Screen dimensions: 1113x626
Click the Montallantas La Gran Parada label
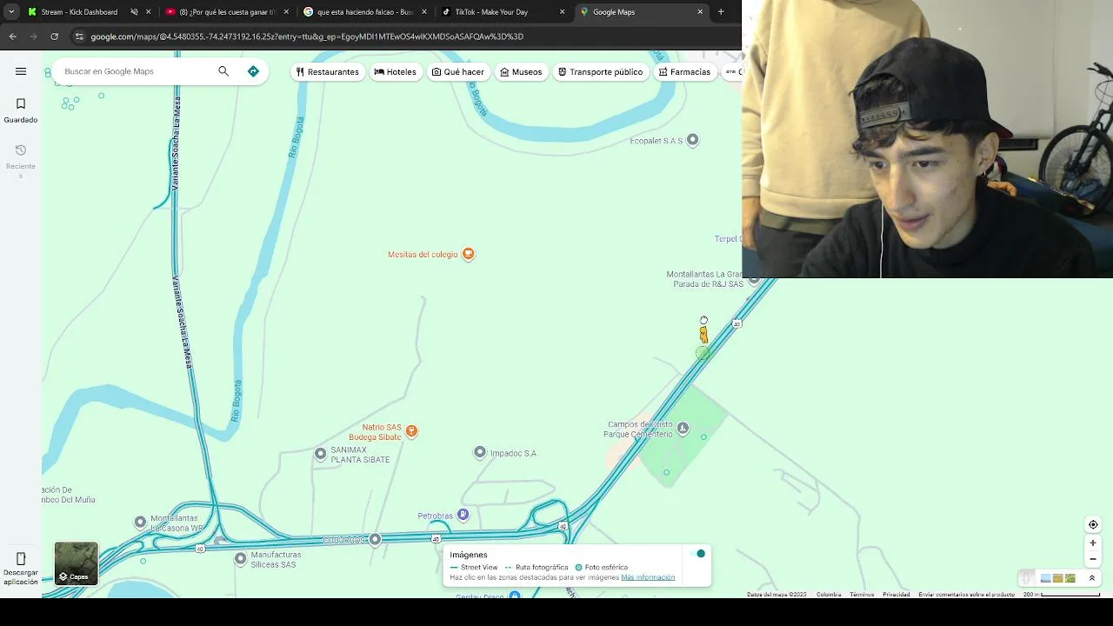704,279
